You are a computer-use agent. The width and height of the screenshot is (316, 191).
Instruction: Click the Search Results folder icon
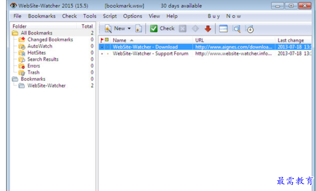click(22, 59)
